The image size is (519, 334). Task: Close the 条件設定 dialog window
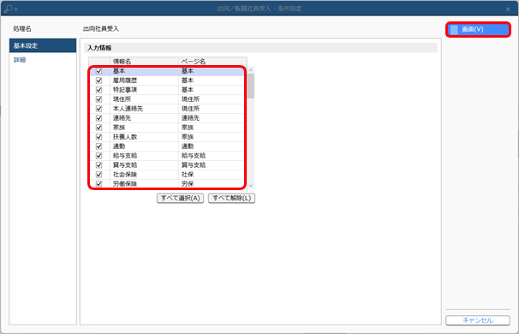pos(508,9)
